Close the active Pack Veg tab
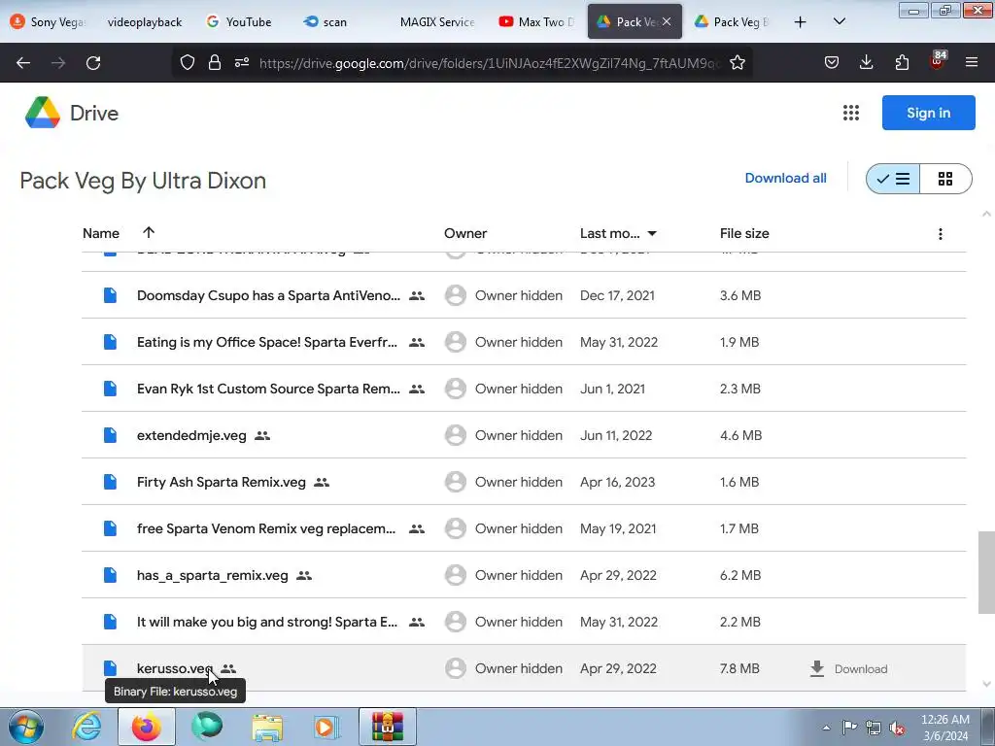The height and width of the screenshot is (746, 995). tap(667, 21)
